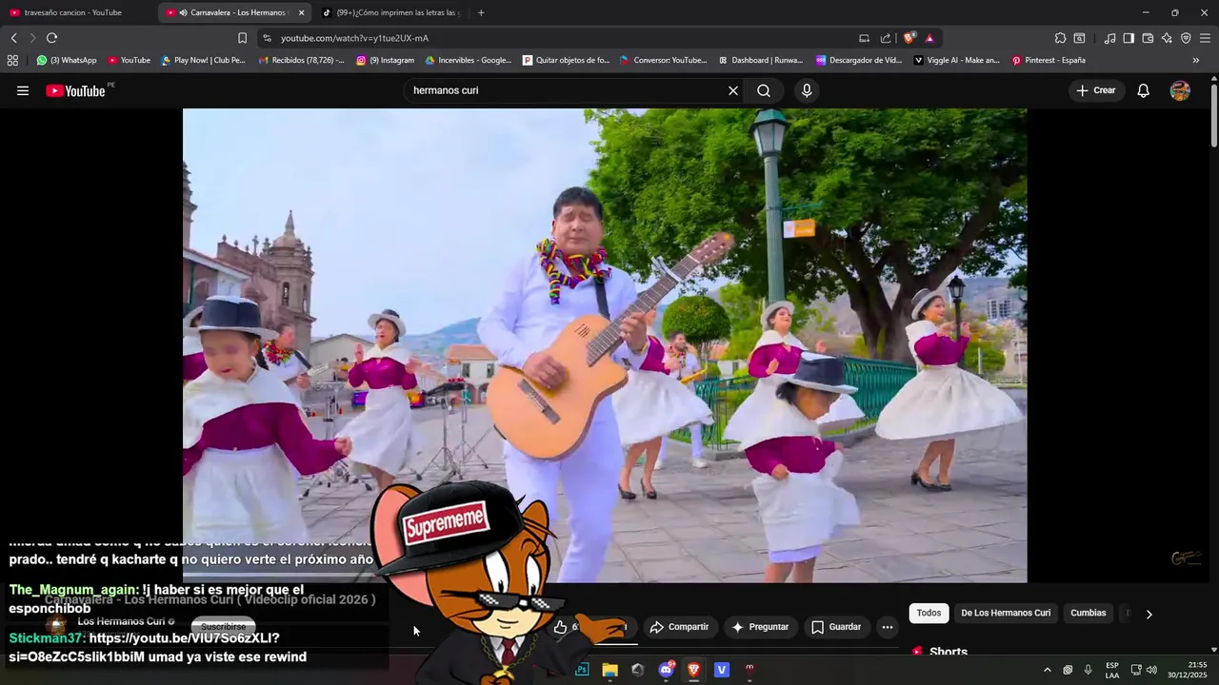Toggle the browser sidebar panel
This screenshot has height=685, width=1219.
pyautogui.click(x=1129, y=38)
